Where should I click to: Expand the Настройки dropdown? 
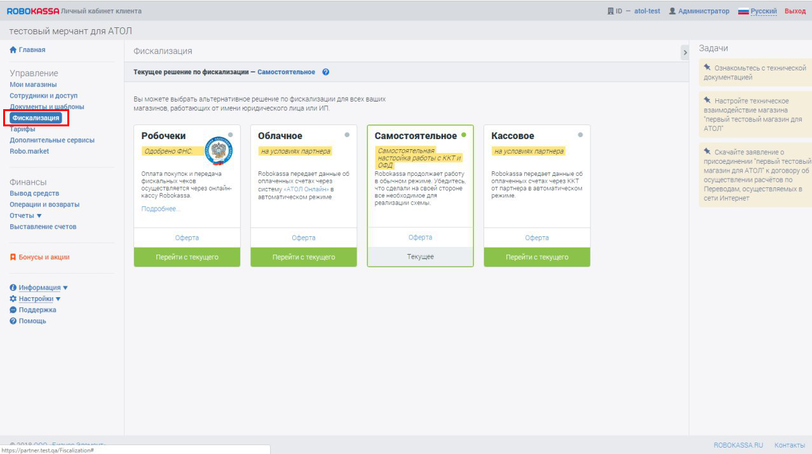(x=58, y=298)
